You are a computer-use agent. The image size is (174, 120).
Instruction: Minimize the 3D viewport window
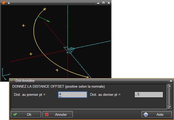pyautogui.click(x=98, y=3)
